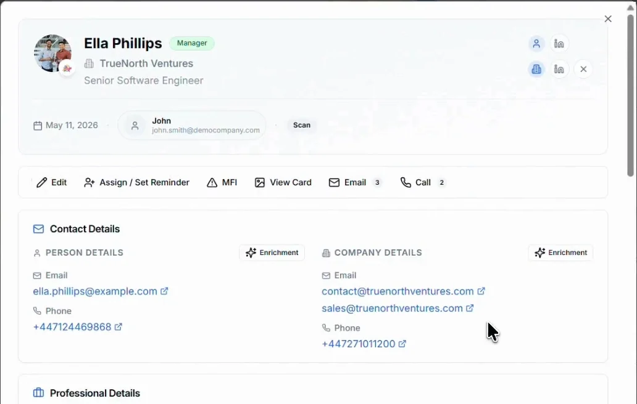Run Enrichment for Person Details
Image resolution: width=637 pixels, height=404 pixels.
(272, 252)
